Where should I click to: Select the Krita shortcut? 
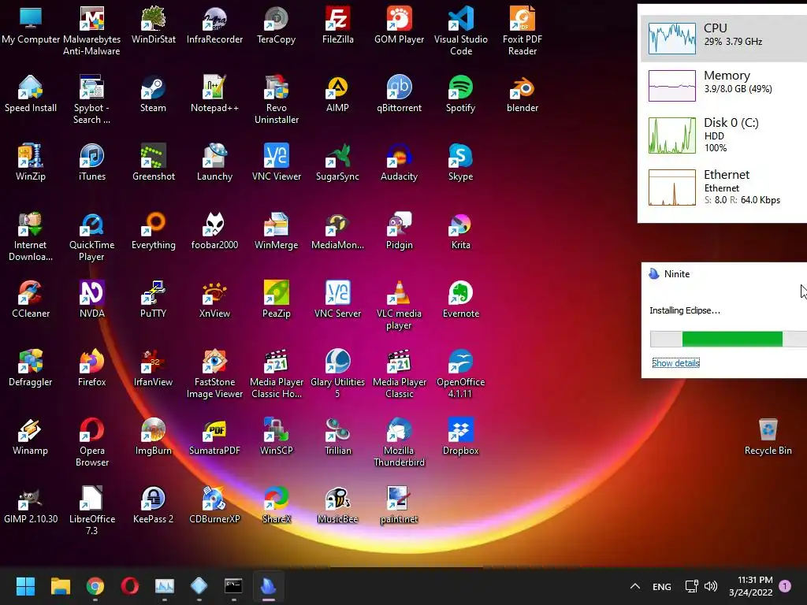tap(460, 231)
